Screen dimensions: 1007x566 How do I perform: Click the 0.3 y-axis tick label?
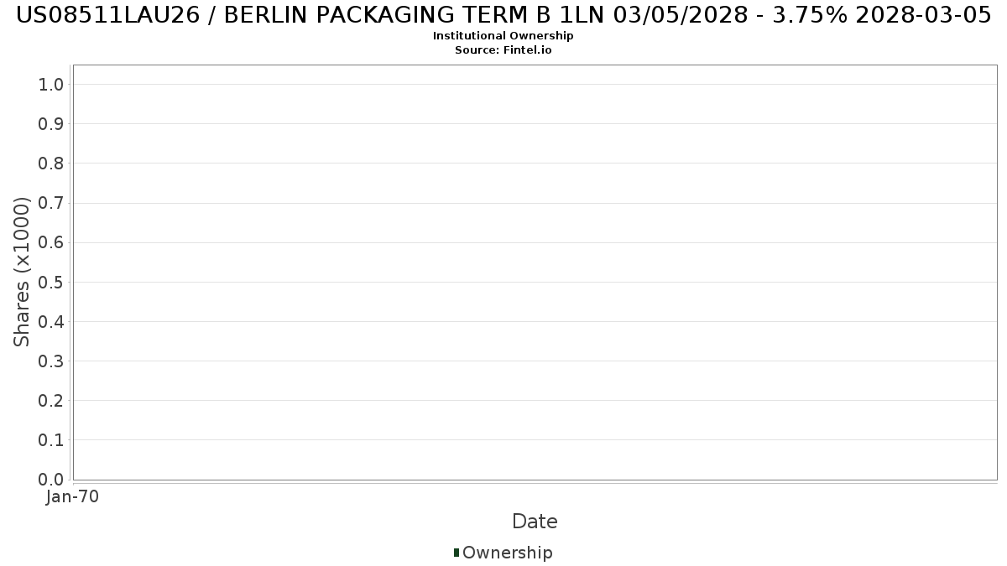click(x=51, y=361)
